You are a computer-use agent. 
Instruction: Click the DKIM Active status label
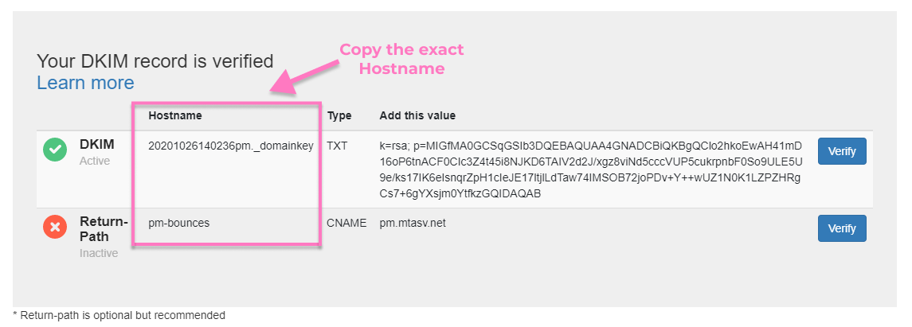(95, 161)
